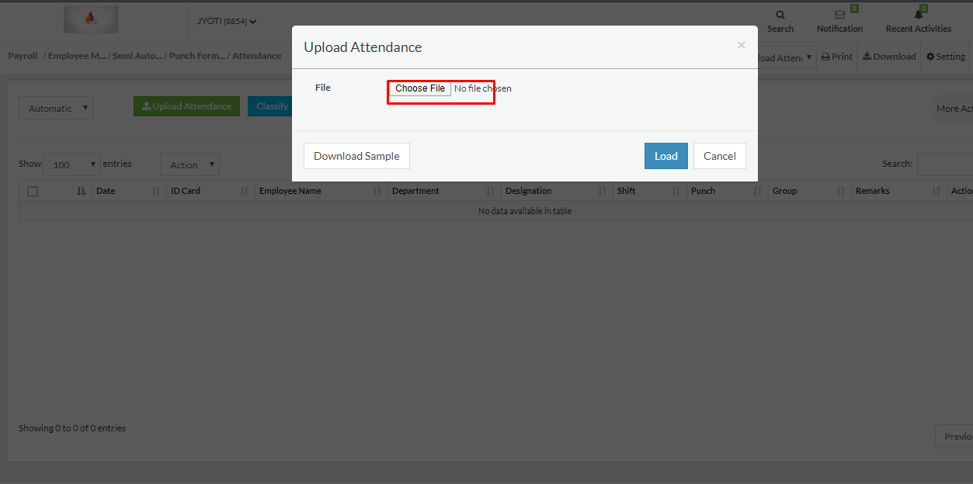This screenshot has width=973, height=484.
Task: Click 'No data available in table' text
Action: [x=525, y=211]
